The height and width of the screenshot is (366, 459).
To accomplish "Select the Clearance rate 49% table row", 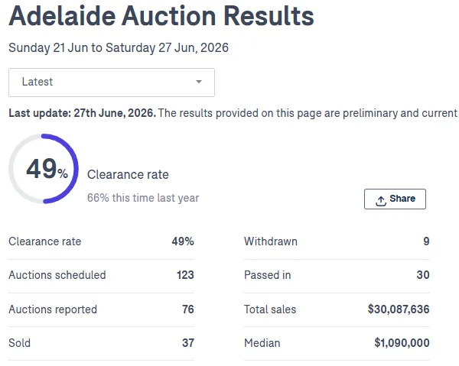I will 101,241.
